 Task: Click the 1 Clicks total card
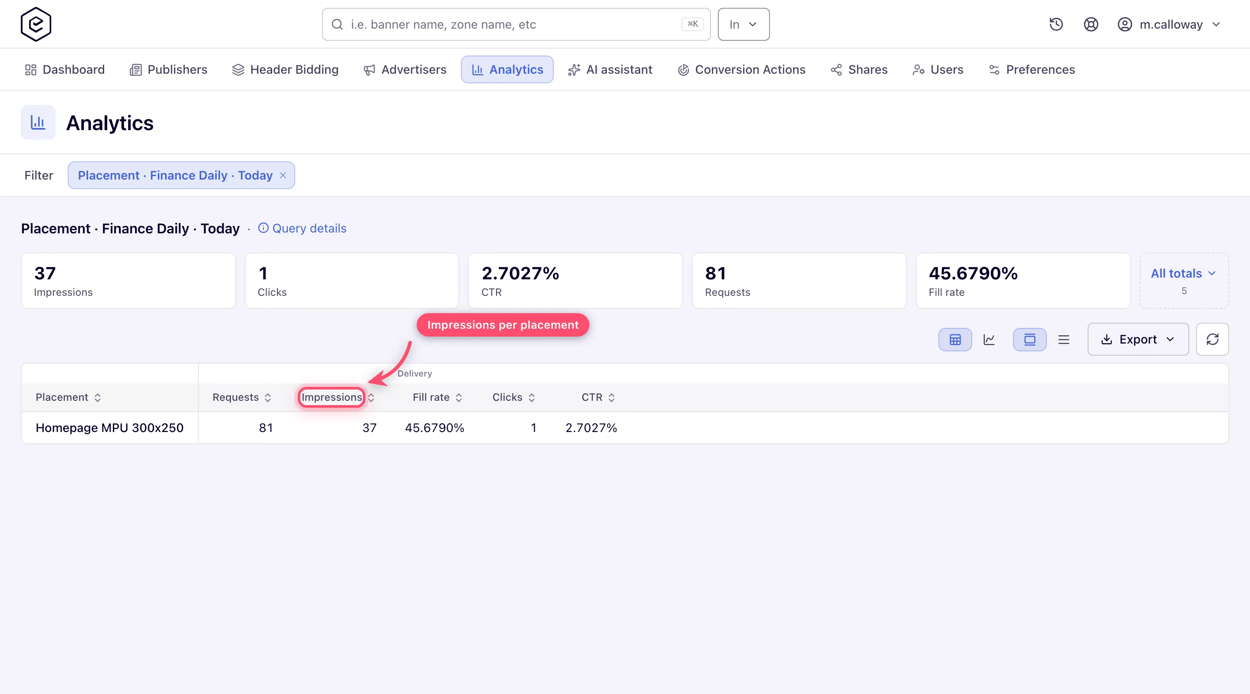[x=352, y=280]
